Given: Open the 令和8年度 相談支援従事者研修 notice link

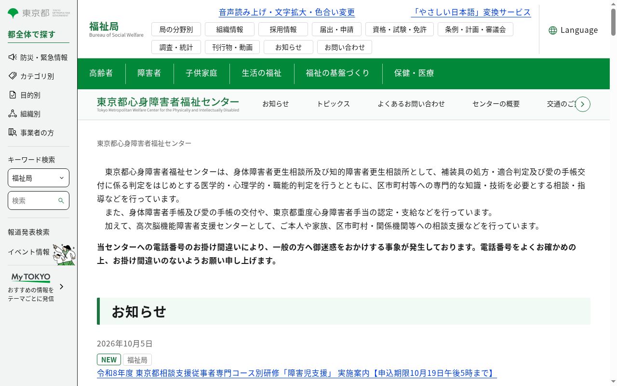Looking at the screenshot, I should tap(297, 373).
